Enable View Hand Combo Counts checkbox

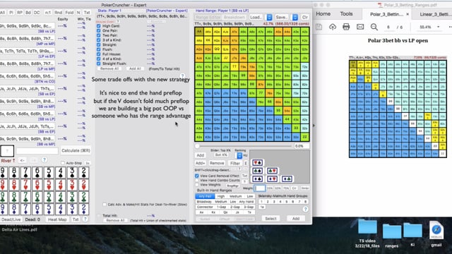pyautogui.click(x=197, y=181)
